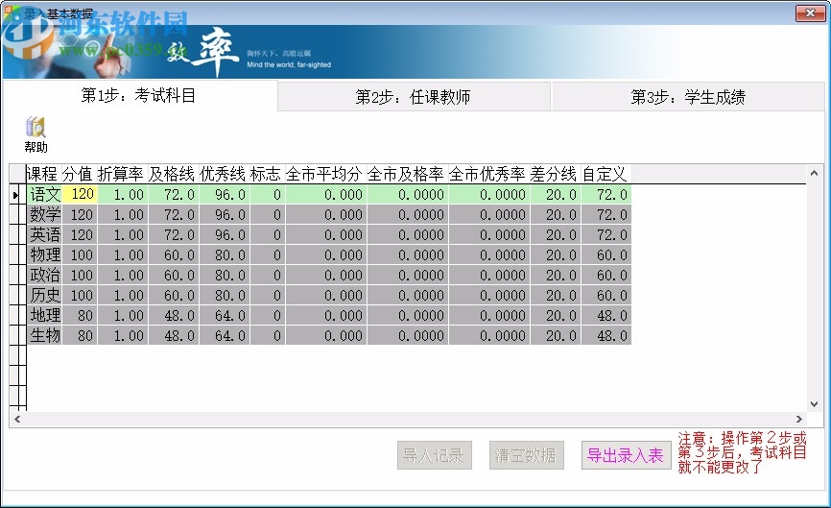This screenshot has height=508, width=831.
Task: Click the 全市优秀率 column header
Action: (488, 174)
